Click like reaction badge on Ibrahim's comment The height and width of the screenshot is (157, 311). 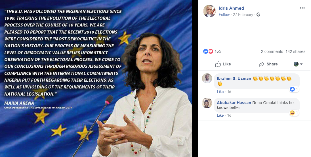coord(294,89)
